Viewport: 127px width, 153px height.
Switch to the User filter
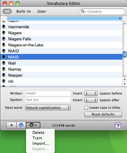tap(42, 12)
